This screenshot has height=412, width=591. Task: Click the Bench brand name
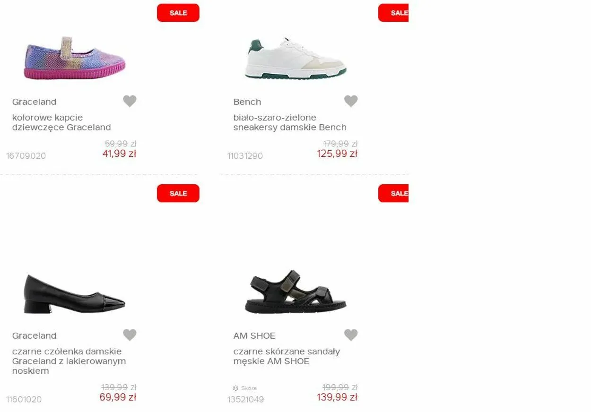[x=247, y=102]
